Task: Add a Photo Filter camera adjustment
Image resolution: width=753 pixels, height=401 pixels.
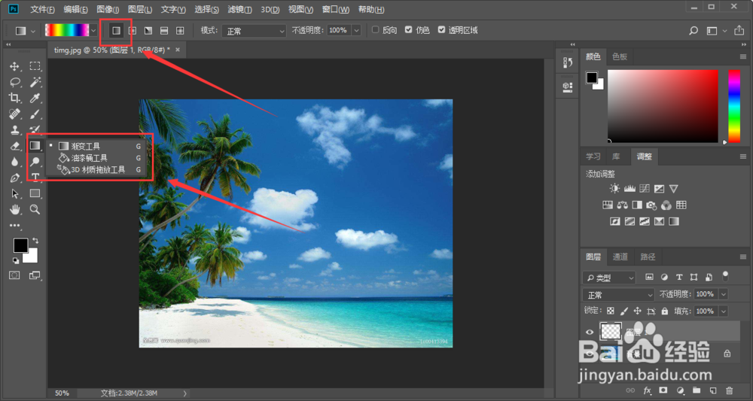Action: click(651, 205)
